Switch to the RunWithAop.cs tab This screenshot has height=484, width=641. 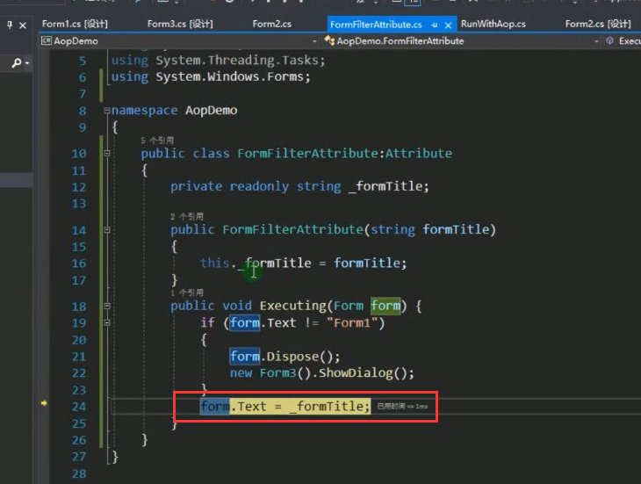tap(493, 24)
